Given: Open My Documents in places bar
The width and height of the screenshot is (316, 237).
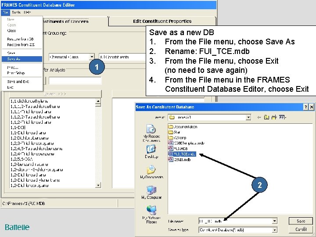Looking at the screenshot, I should click(x=151, y=172).
